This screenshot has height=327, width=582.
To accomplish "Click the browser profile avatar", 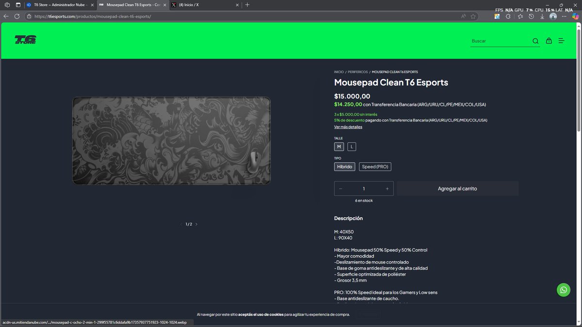I will click(x=553, y=16).
